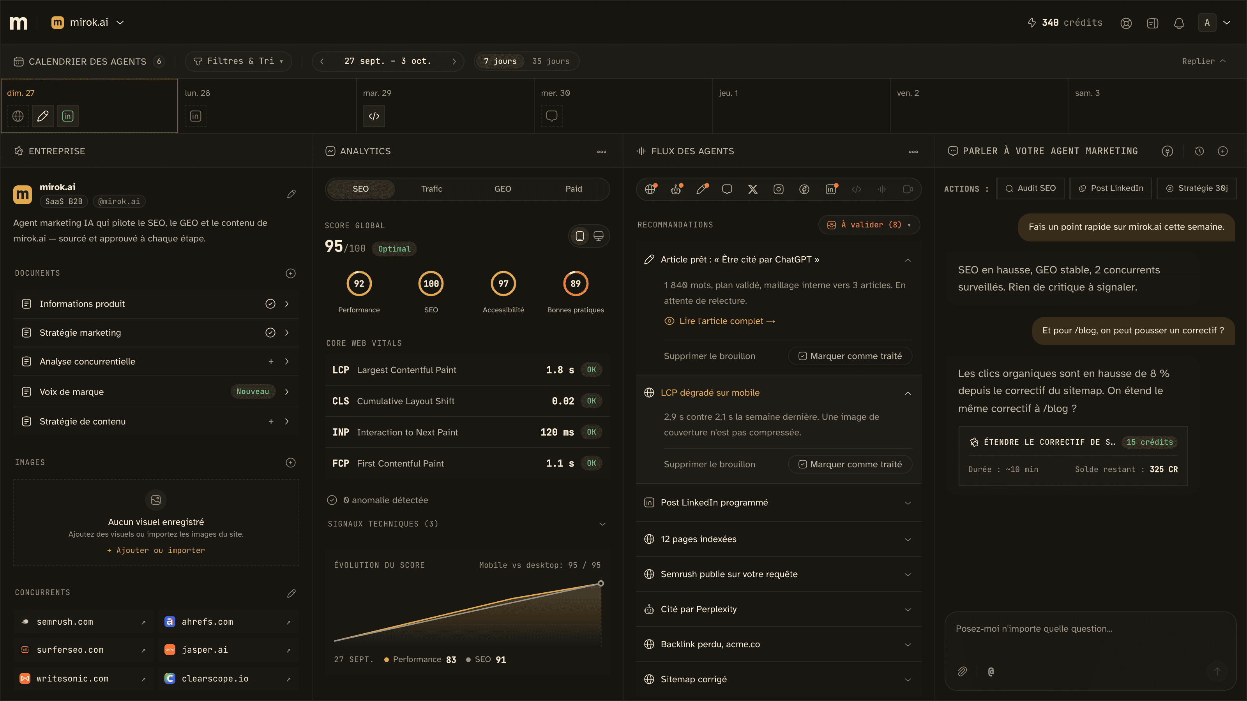Open Analytics panel more options
The width and height of the screenshot is (1247, 701).
coord(601,151)
